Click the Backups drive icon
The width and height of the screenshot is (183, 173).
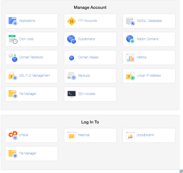tap(72, 76)
